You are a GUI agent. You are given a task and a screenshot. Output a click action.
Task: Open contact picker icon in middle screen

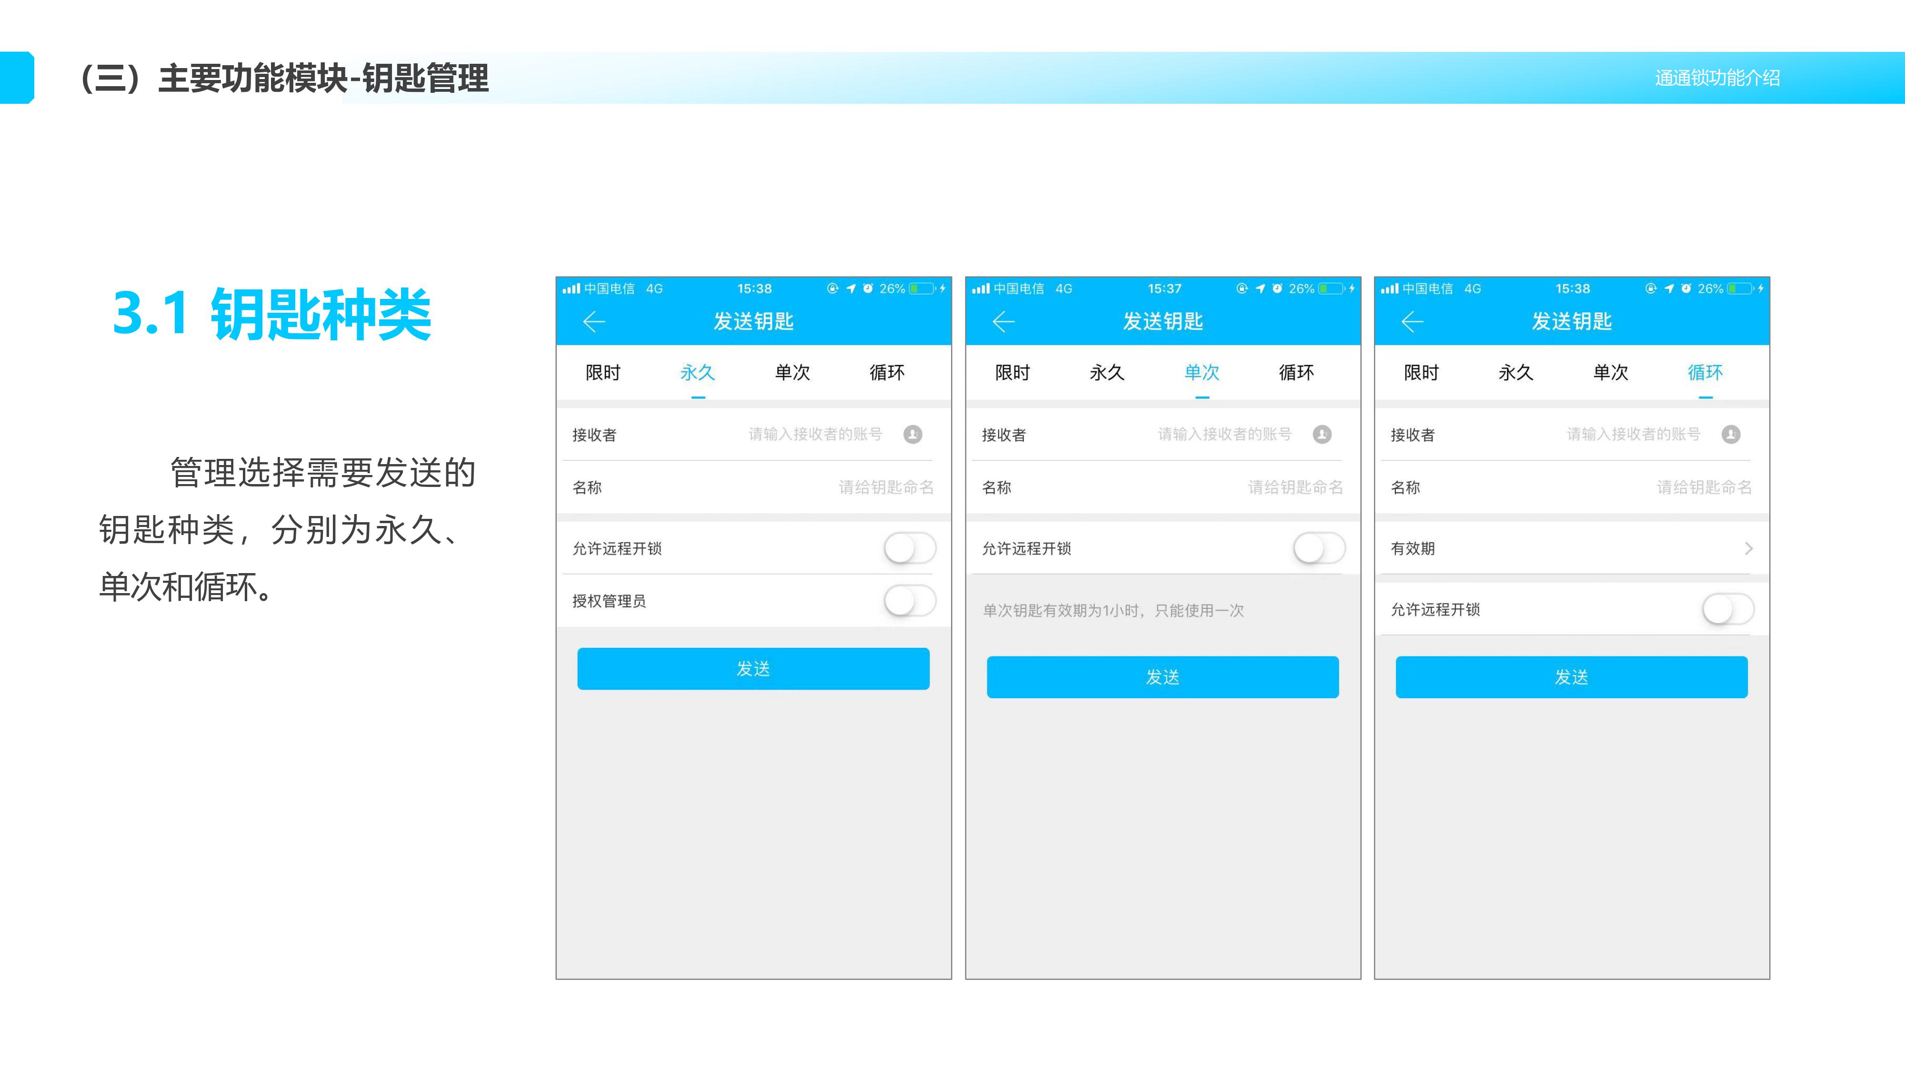click(x=1322, y=434)
